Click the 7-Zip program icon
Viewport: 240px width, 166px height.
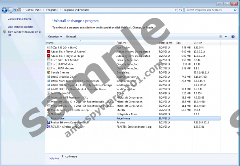pyautogui.click(x=48, y=48)
